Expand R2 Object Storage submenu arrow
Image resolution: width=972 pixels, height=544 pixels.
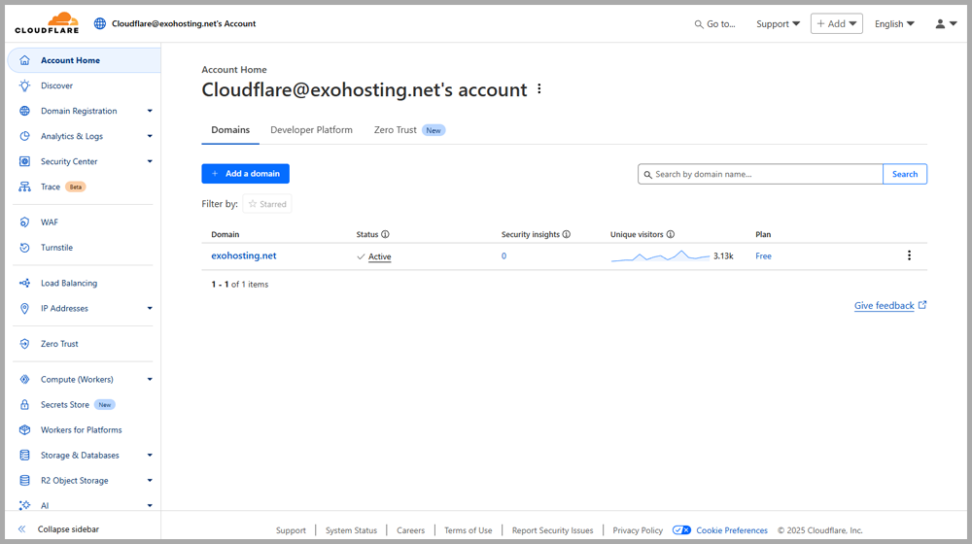[150, 480]
